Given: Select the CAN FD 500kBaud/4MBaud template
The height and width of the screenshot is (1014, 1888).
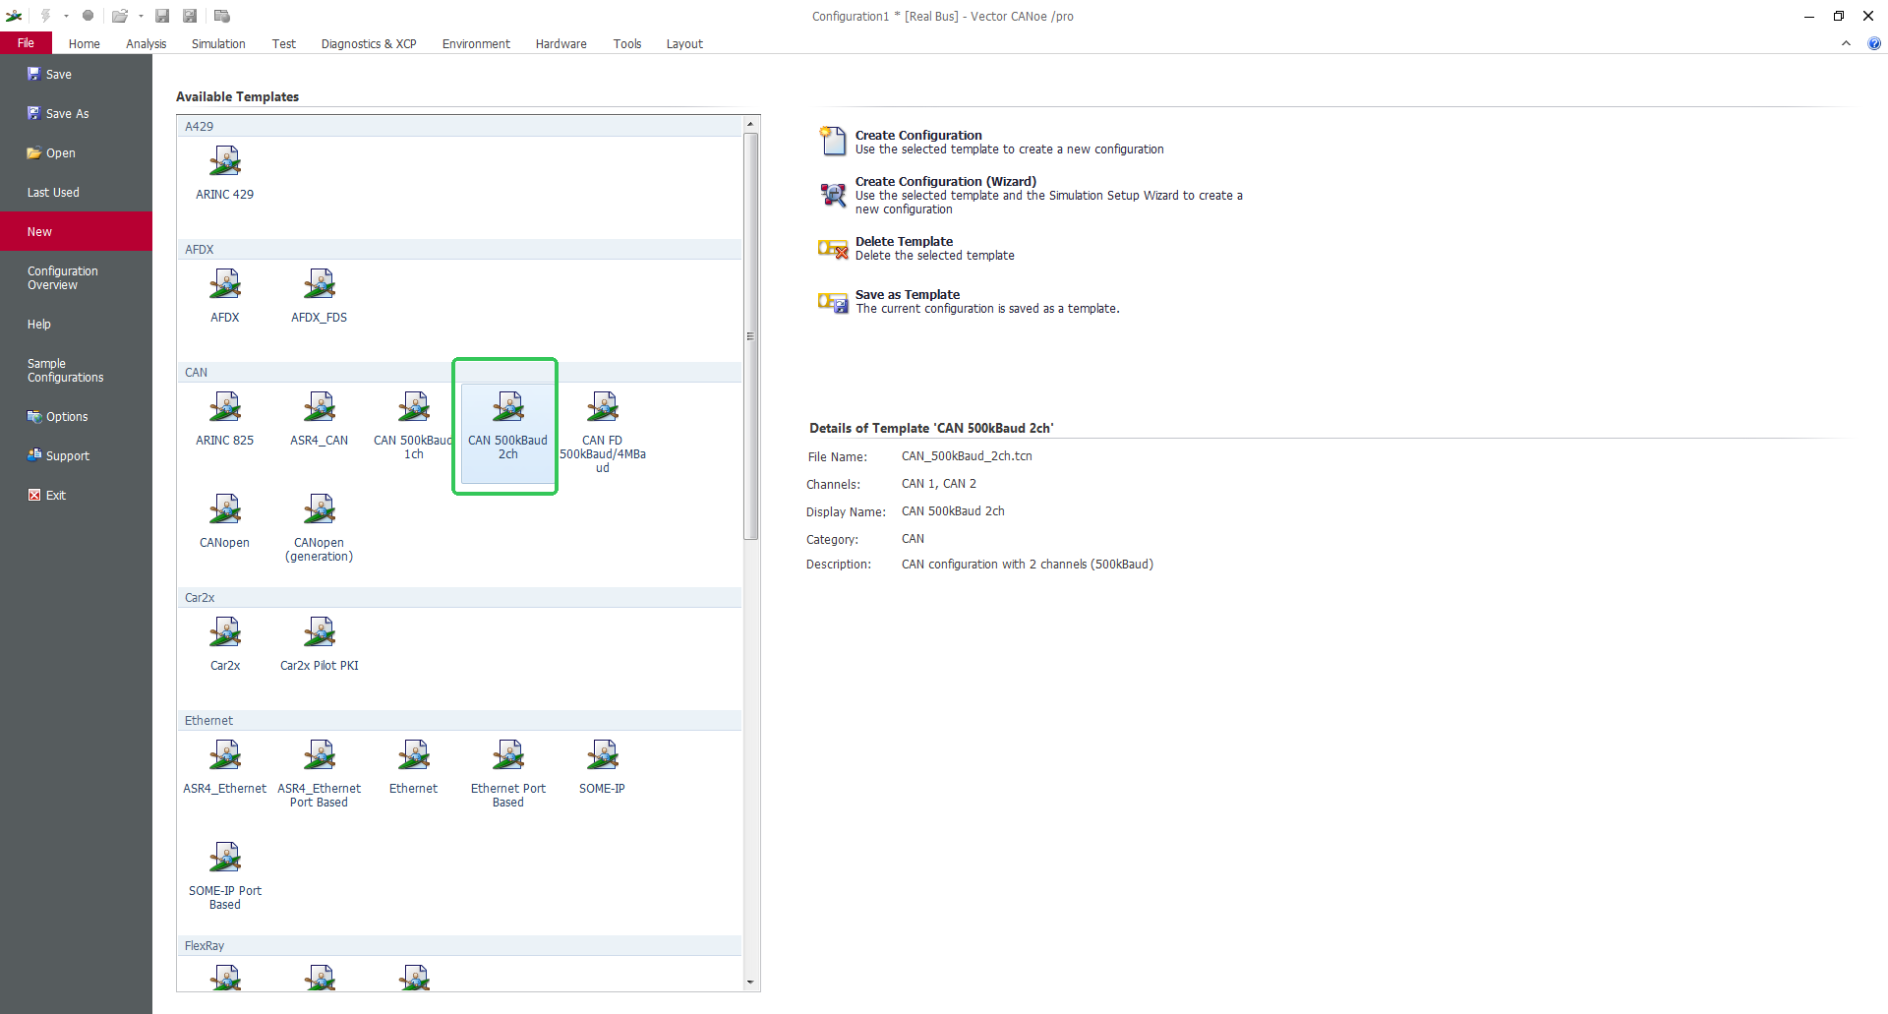Looking at the screenshot, I should pyautogui.click(x=603, y=434).
